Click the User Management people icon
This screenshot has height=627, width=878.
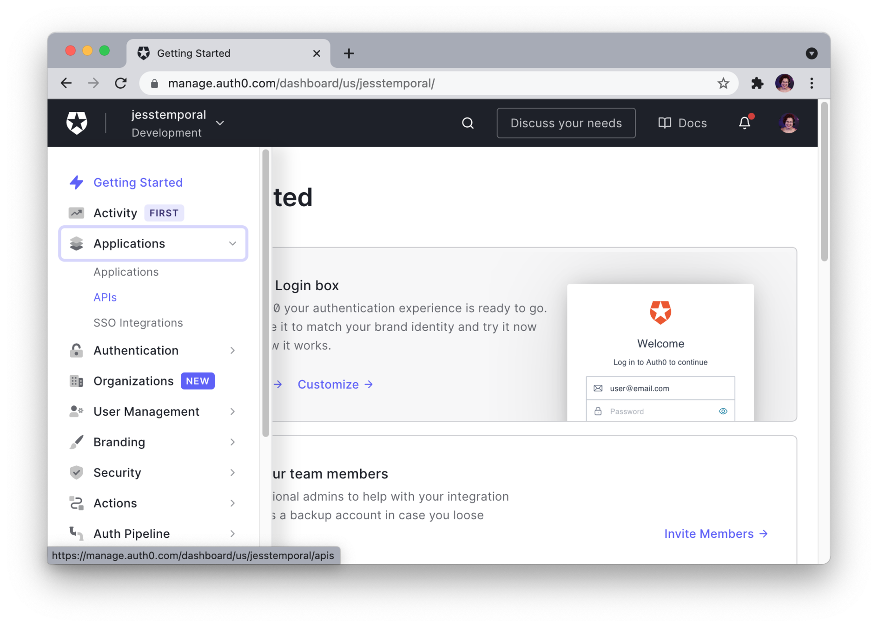(76, 411)
